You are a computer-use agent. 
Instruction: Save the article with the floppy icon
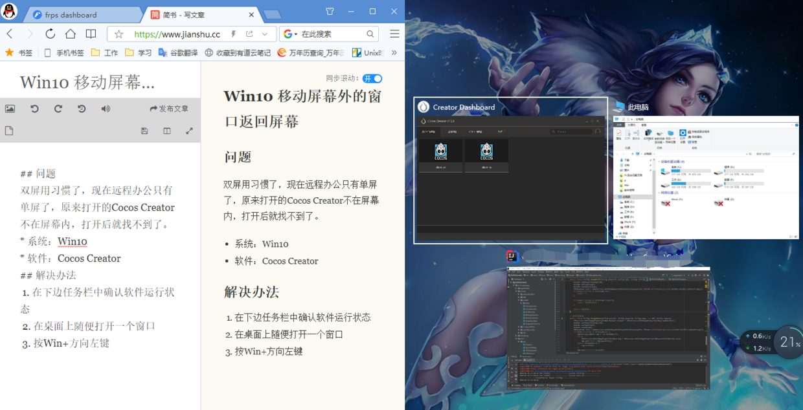click(144, 131)
